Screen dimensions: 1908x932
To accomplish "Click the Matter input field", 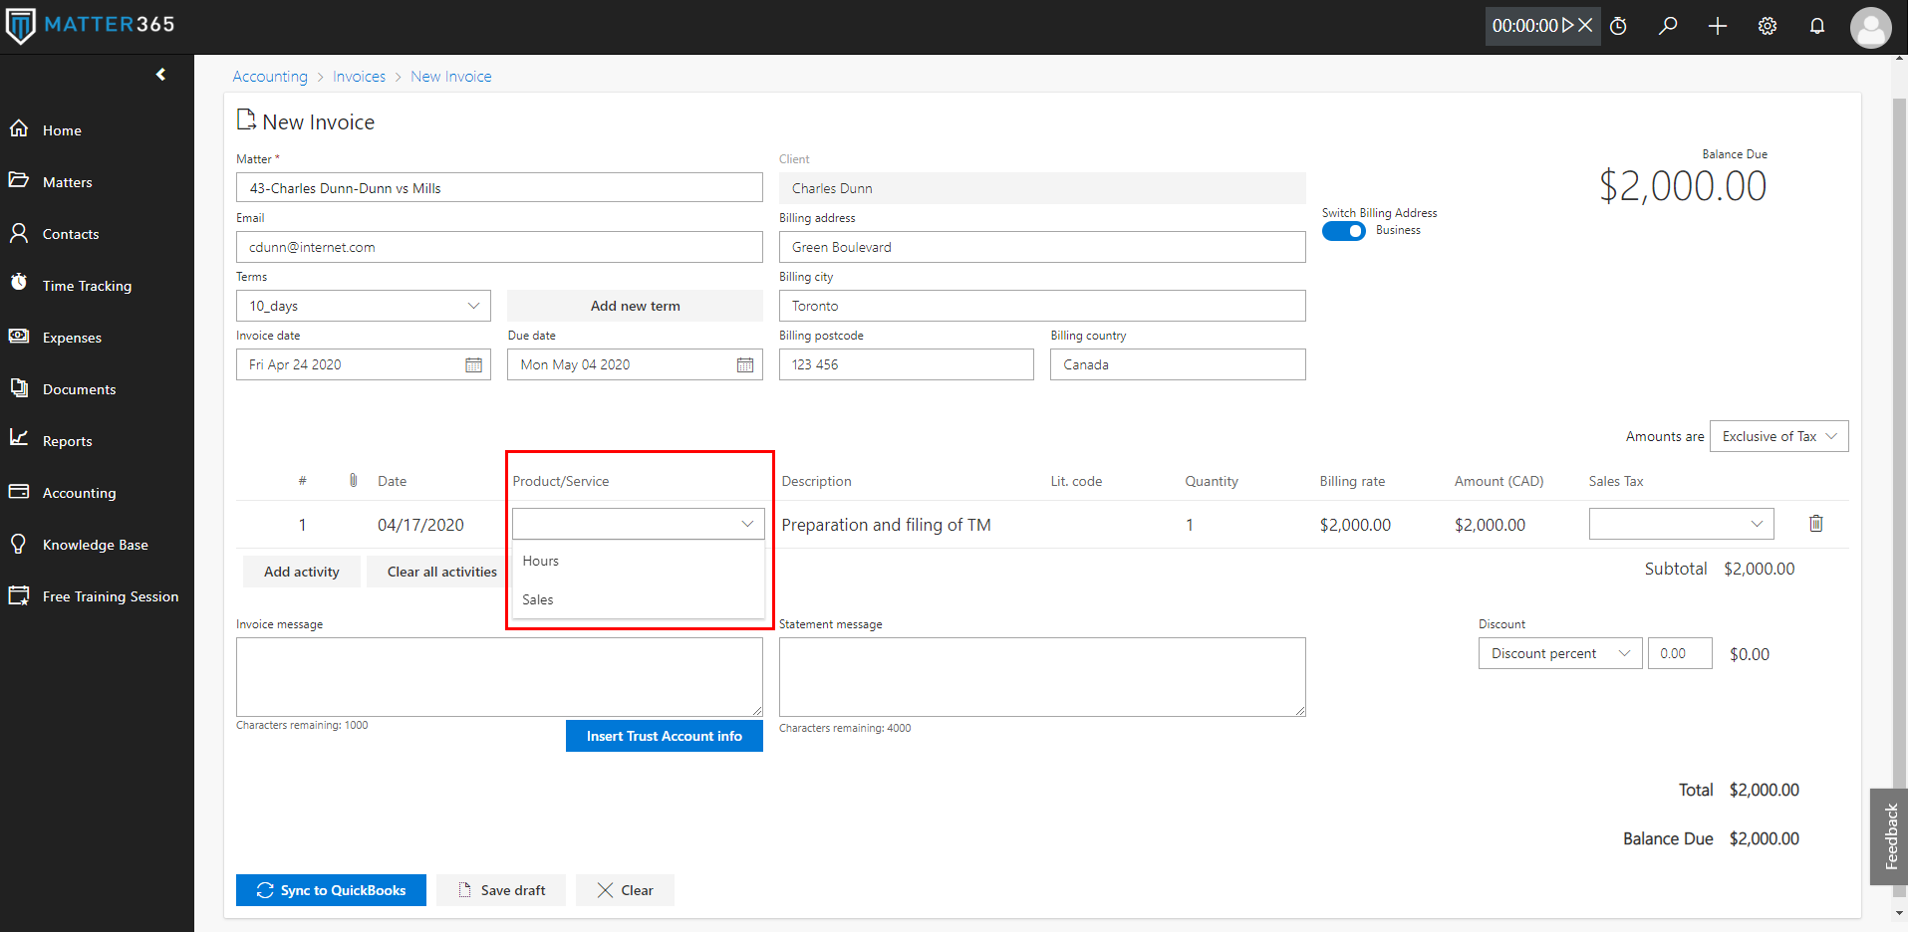I will click(499, 188).
